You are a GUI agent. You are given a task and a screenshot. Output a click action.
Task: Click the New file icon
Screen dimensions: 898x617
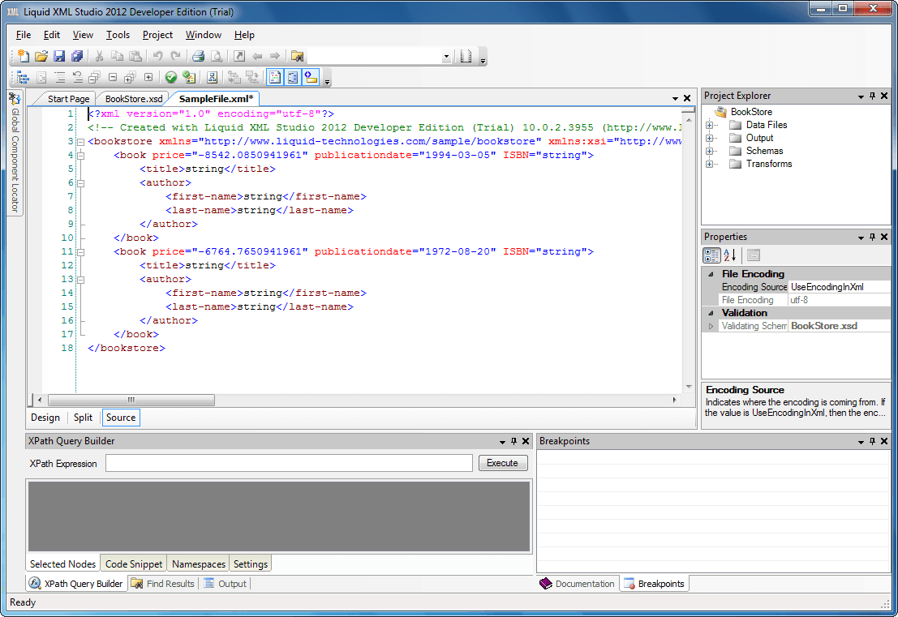[x=24, y=56]
